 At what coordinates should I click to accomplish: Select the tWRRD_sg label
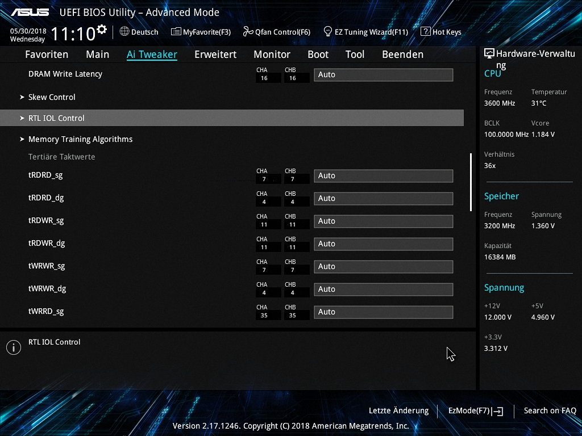coord(46,312)
